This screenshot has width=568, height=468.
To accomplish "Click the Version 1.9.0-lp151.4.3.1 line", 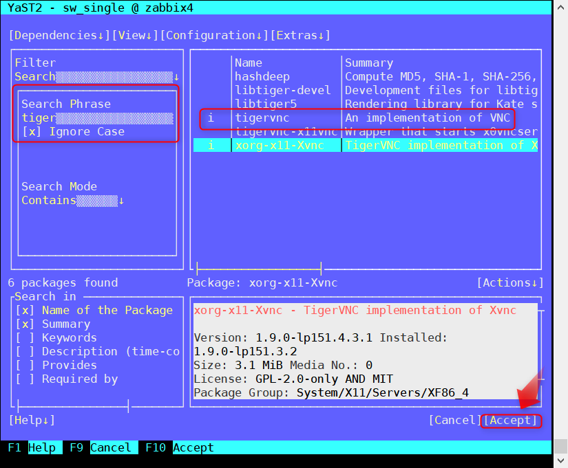I will (x=321, y=338).
